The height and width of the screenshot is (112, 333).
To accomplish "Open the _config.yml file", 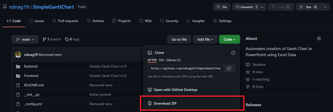I will (33, 104).
